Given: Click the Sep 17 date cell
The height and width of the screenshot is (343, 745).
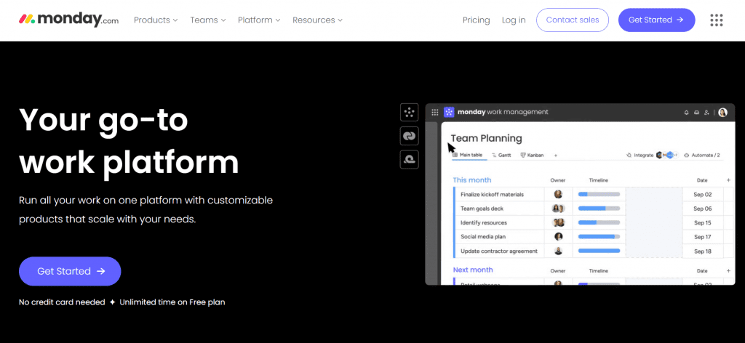Looking at the screenshot, I should coord(702,237).
